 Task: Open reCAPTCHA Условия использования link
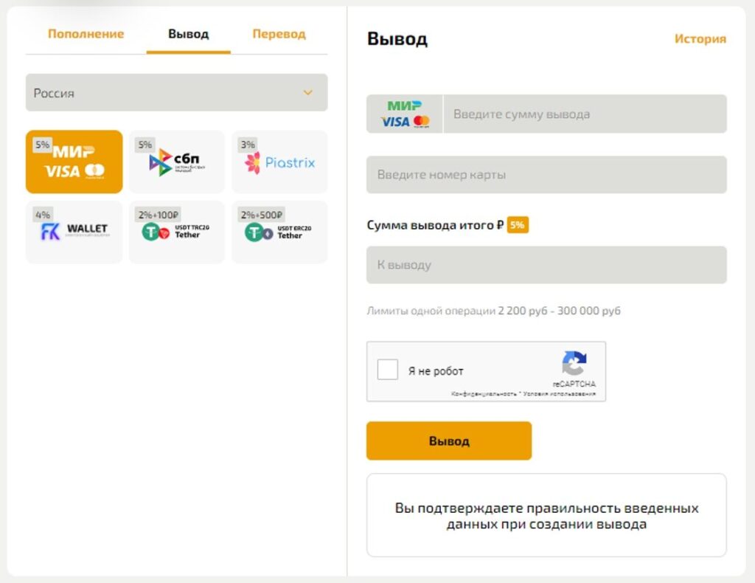click(x=560, y=393)
